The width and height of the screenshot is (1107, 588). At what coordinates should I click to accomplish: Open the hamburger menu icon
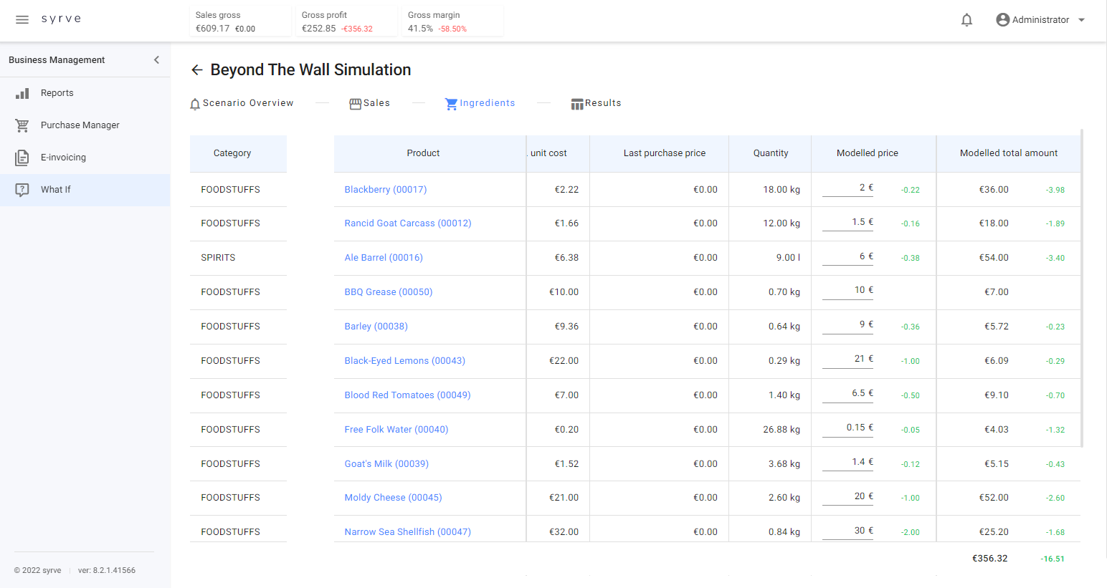pos(22,19)
